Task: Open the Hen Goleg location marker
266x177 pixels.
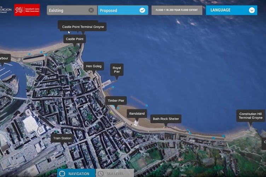Action: pyautogui.click(x=94, y=66)
